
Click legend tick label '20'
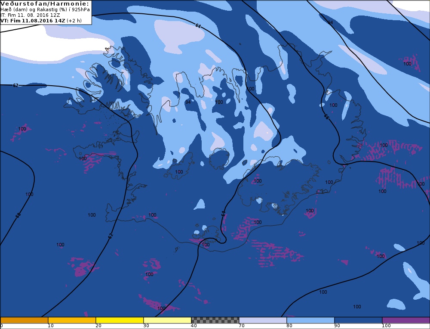tap(98, 326)
